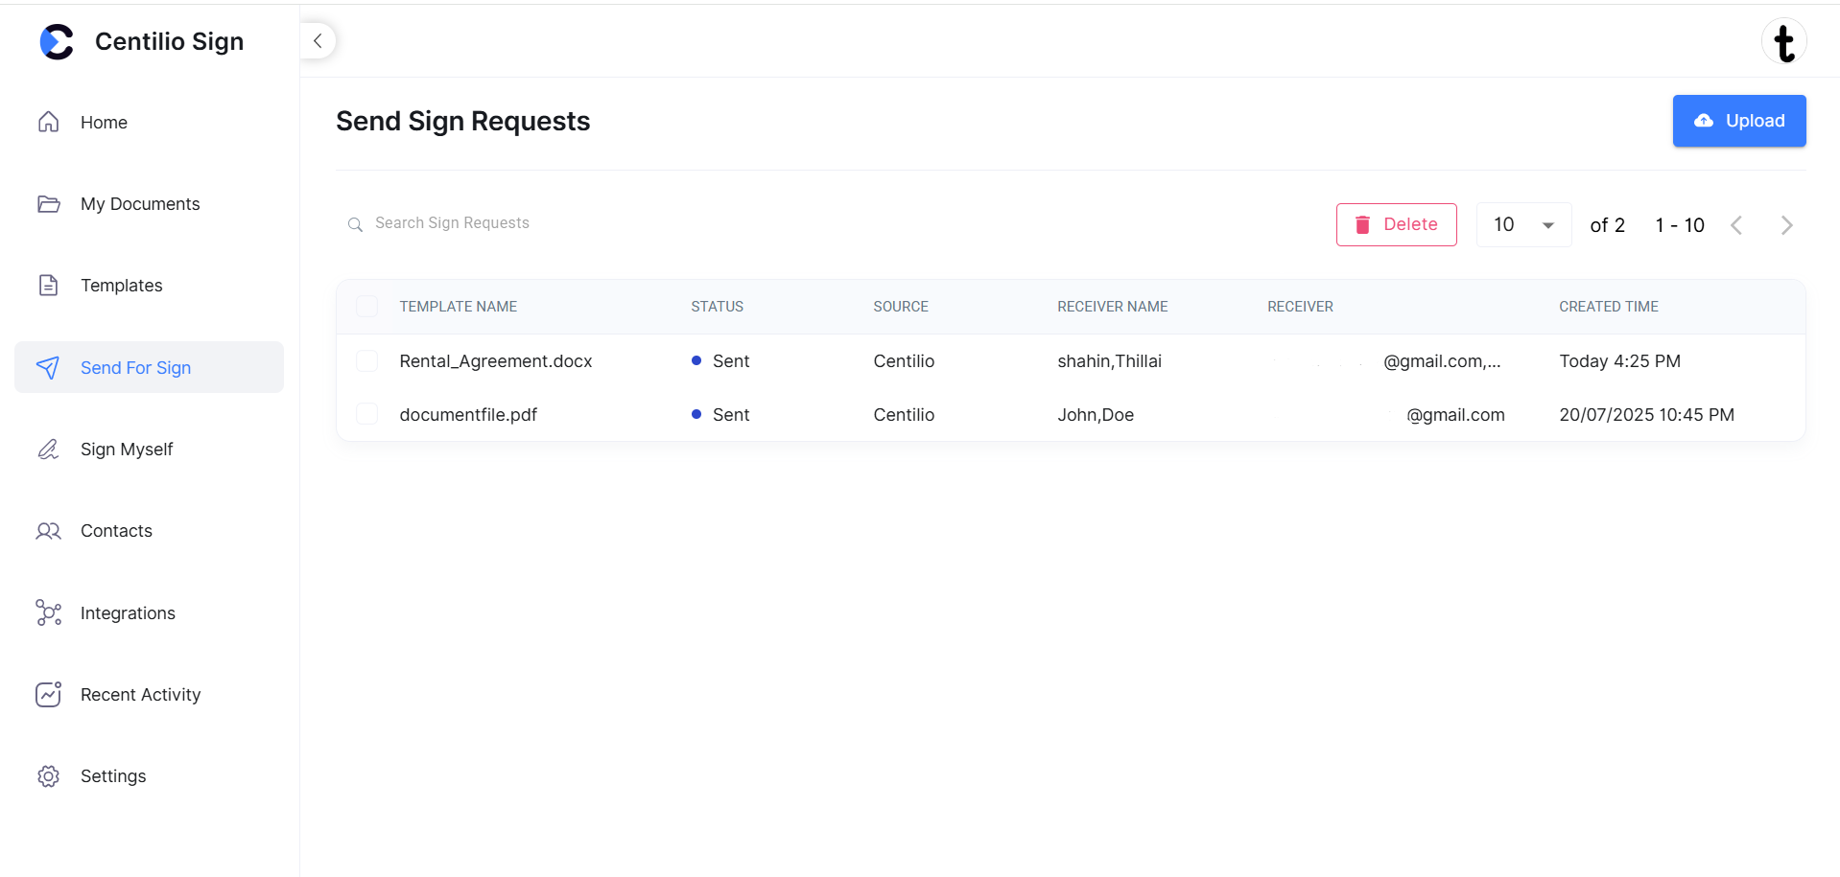Open the Contacts section
Viewport: 1840px width, 877px height.
click(x=116, y=530)
